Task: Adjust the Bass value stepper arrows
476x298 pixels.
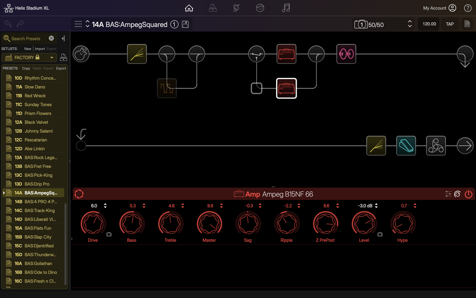Action: click(144, 206)
